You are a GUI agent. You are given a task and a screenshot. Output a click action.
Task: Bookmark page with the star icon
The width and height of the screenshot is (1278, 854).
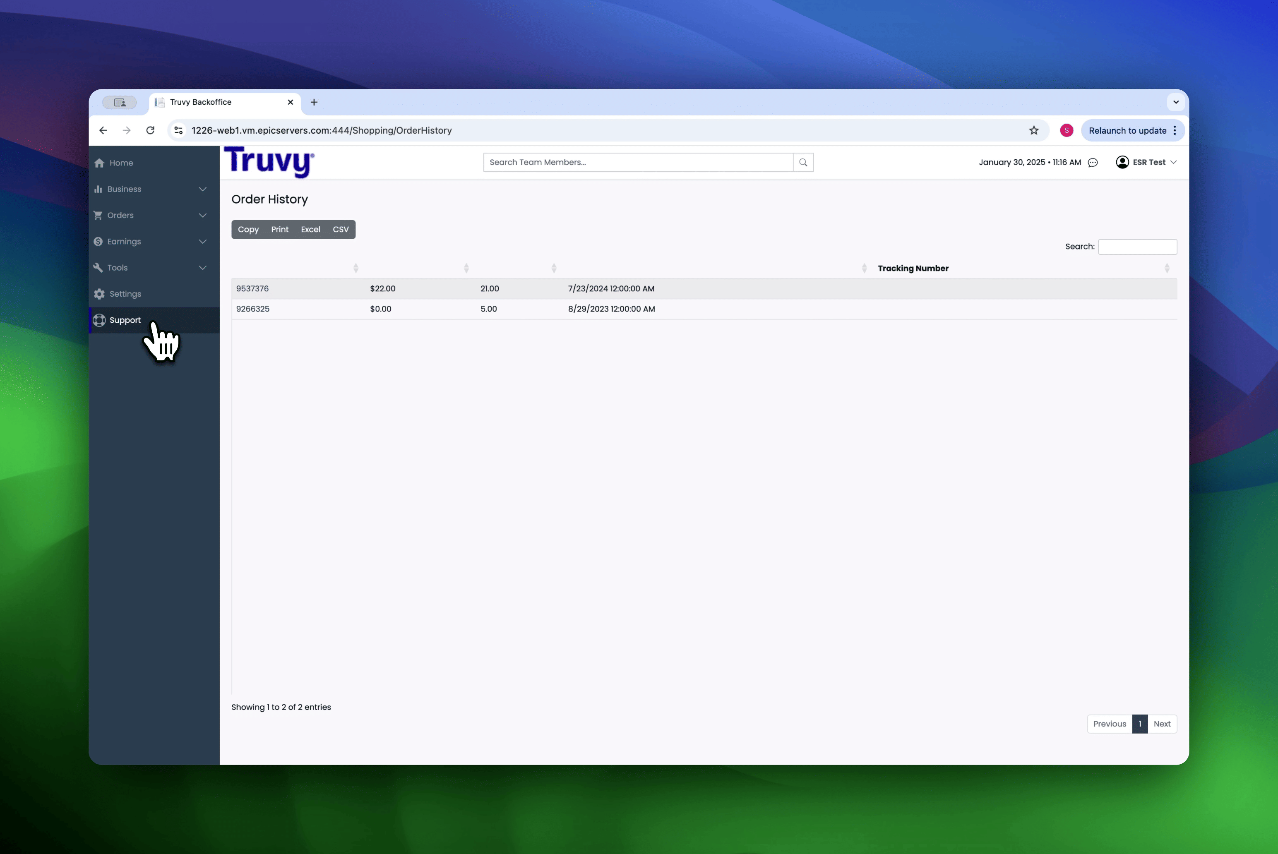[1033, 131]
